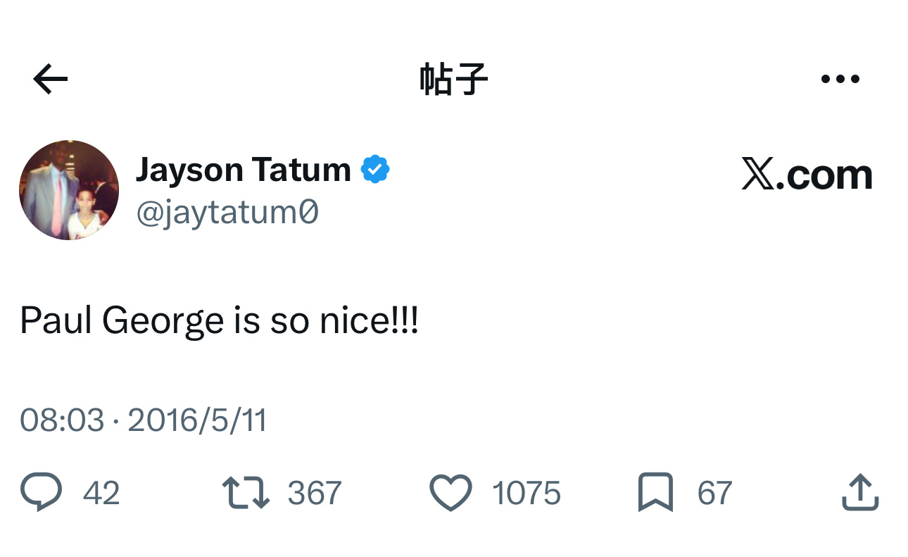Image resolution: width=908 pixels, height=557 pixels.
Task: Tap the reply speech bubble icon
Action: pos(41,492)
